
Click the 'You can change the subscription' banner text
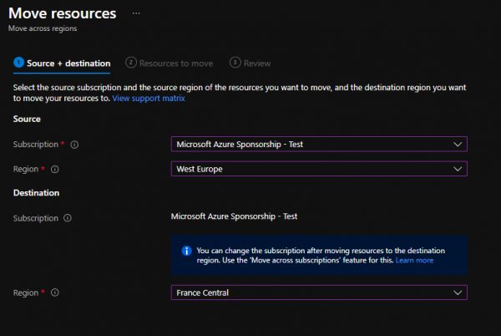(x=321, y=255)
